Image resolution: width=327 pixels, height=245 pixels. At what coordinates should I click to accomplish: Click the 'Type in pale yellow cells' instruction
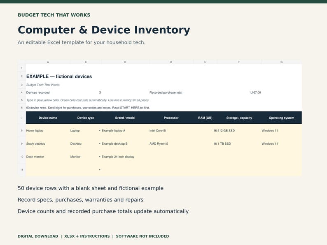tap(88, 100)
